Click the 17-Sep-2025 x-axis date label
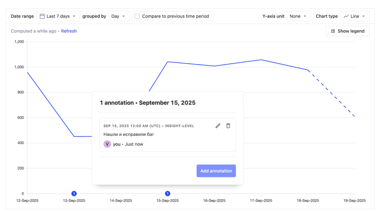 point(261,201)
